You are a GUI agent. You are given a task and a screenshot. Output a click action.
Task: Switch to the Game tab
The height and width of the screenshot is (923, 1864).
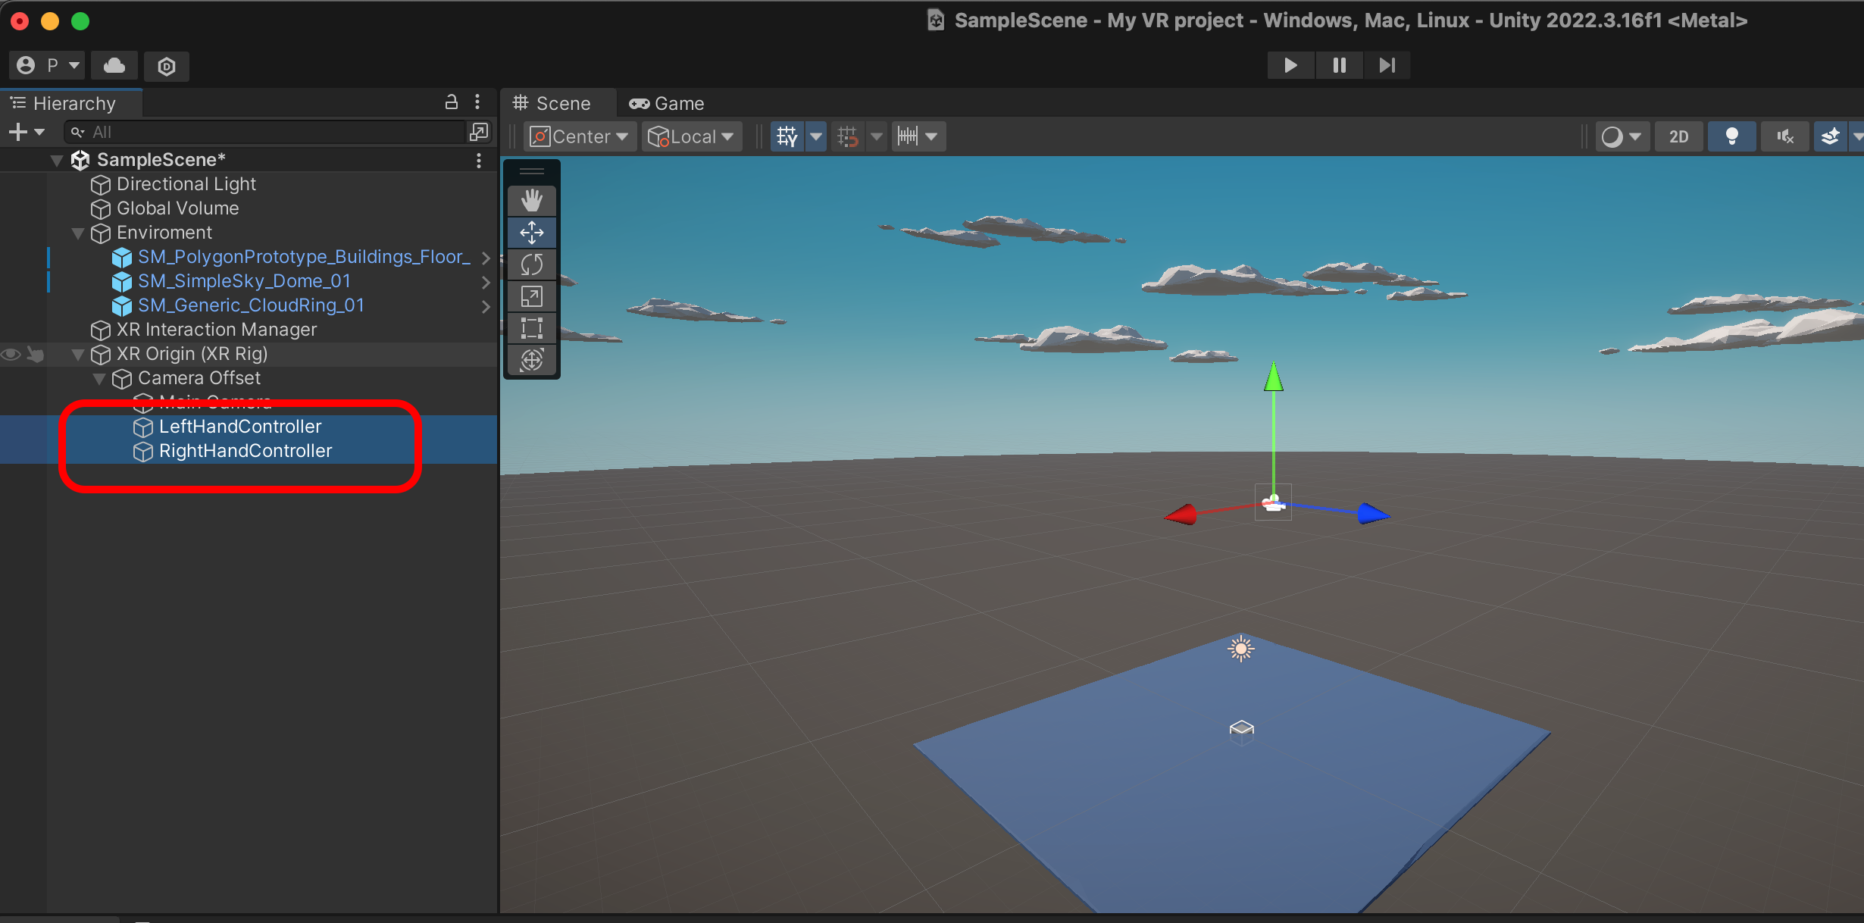[667, 103]
